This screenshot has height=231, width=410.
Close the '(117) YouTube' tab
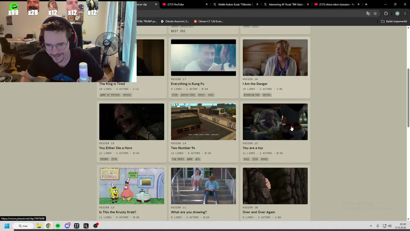(207, 4)
